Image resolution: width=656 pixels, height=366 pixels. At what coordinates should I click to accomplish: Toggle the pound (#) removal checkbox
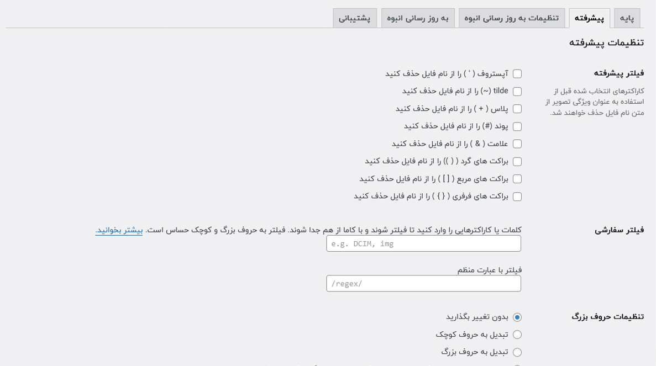(517, 126)
